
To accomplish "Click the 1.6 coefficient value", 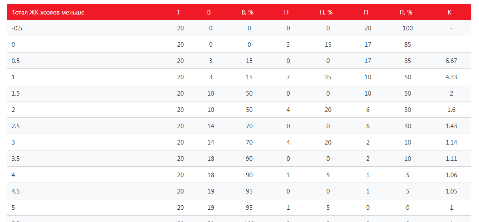I will (451, 110).
